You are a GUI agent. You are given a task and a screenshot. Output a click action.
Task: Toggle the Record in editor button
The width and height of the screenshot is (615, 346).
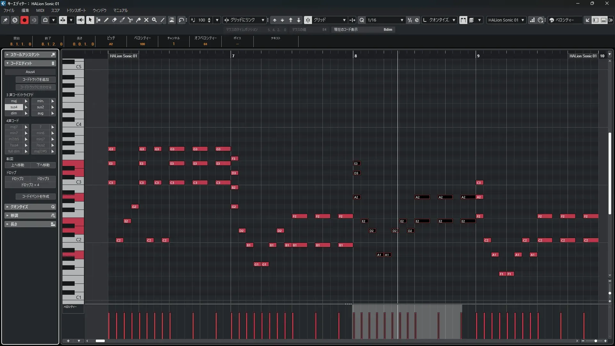(x=24, y=20)
